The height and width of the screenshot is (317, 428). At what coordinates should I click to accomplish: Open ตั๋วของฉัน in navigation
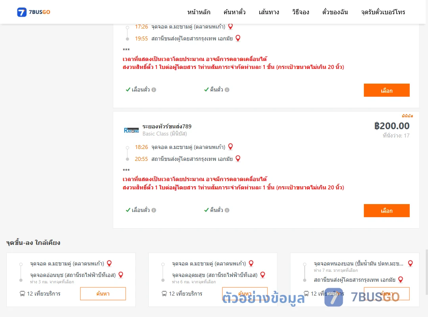[x=335, y=12]
